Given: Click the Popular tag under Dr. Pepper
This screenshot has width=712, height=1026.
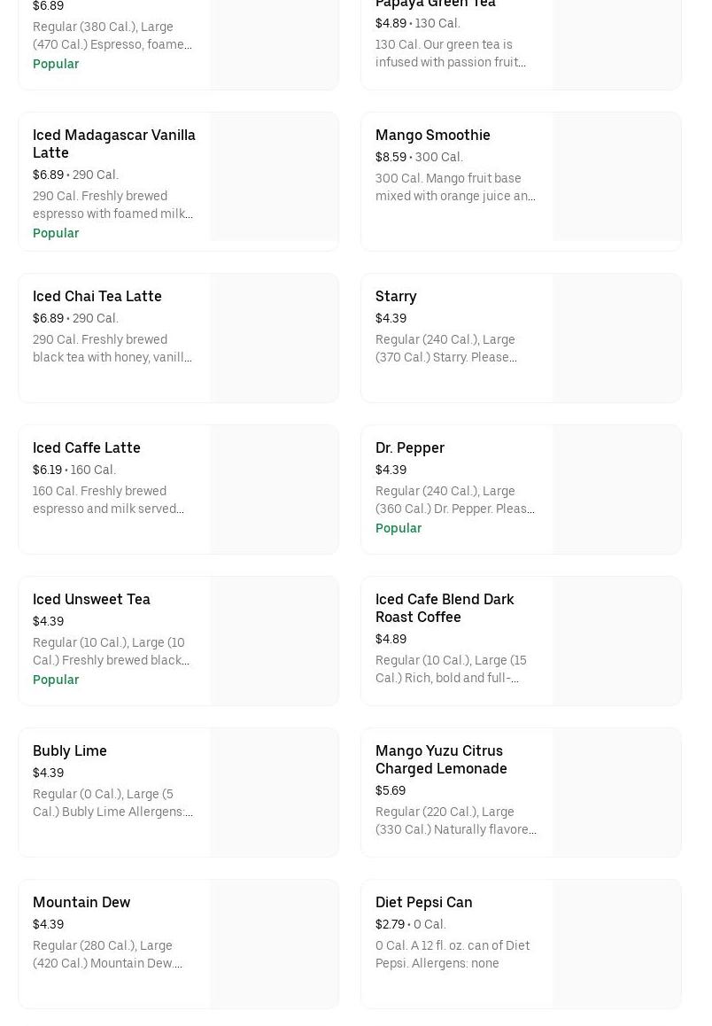Looking at the screenshot, I should [x=399, y=528].
